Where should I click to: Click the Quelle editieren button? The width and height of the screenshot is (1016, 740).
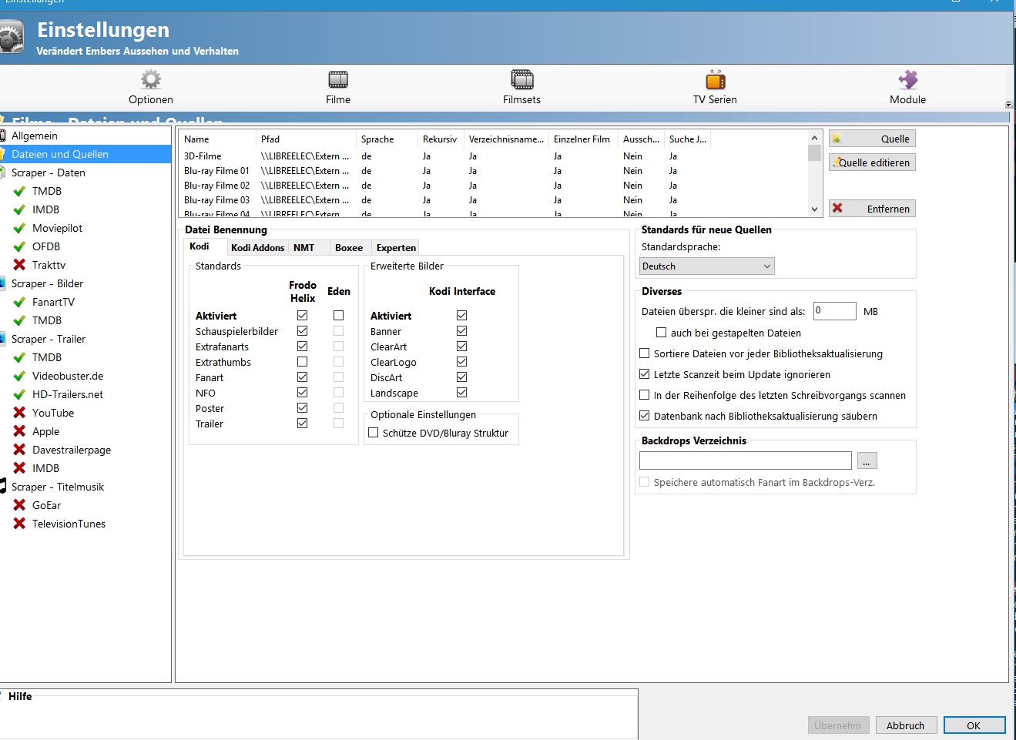(x=872, y=162)
